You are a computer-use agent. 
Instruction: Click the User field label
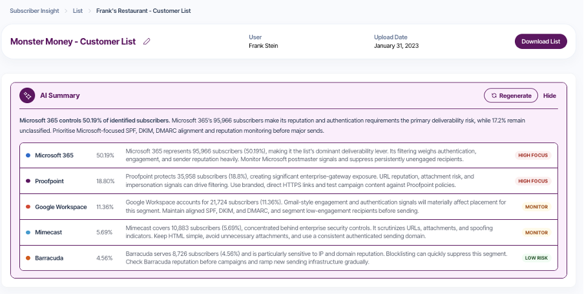255,37
